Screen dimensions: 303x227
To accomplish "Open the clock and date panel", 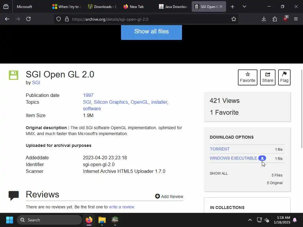I will 282,220.
